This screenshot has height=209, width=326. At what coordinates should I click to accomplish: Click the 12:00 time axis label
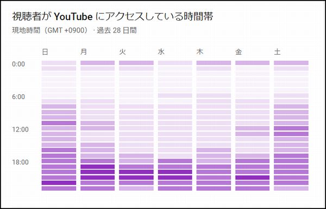[x=20, y=129]
